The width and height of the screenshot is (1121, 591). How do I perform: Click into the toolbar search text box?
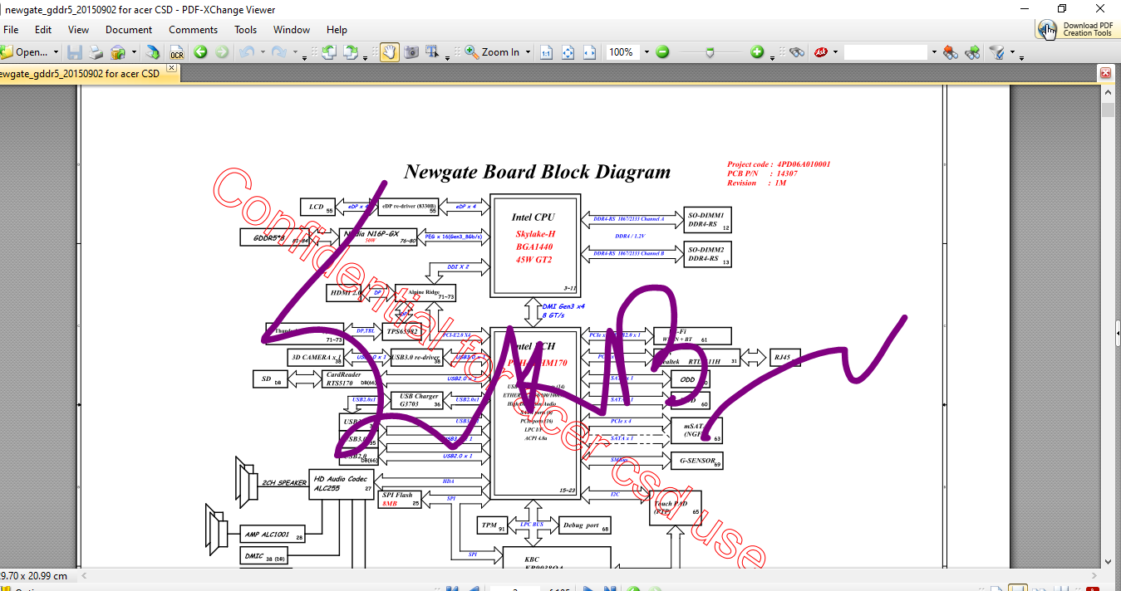(x=885, y=52)
